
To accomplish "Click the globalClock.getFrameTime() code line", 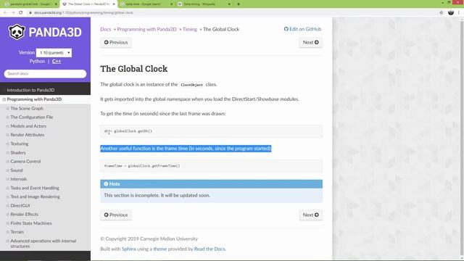I will coord(142,166).
